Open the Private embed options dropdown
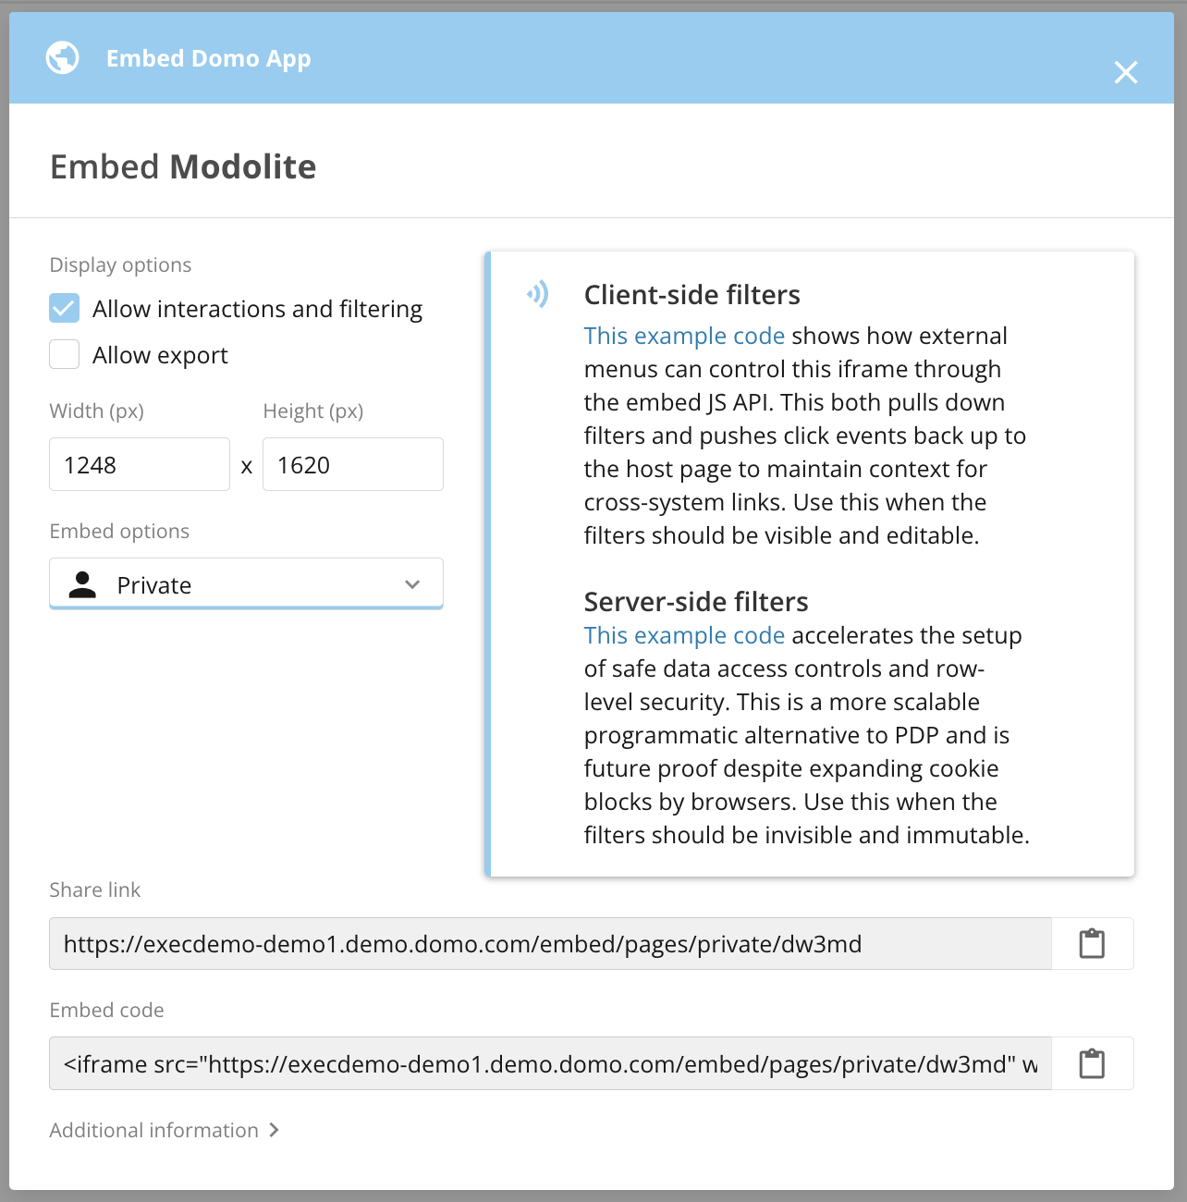1187x1202 pixels. tap(246, 583)
